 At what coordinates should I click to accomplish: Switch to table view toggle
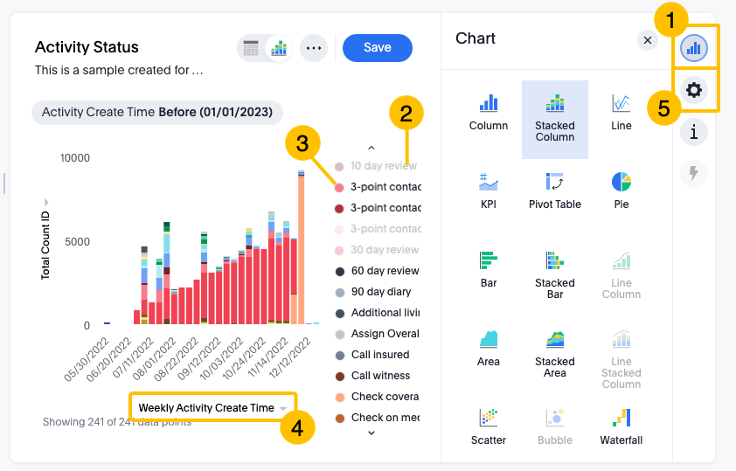(x=252, y=49)
